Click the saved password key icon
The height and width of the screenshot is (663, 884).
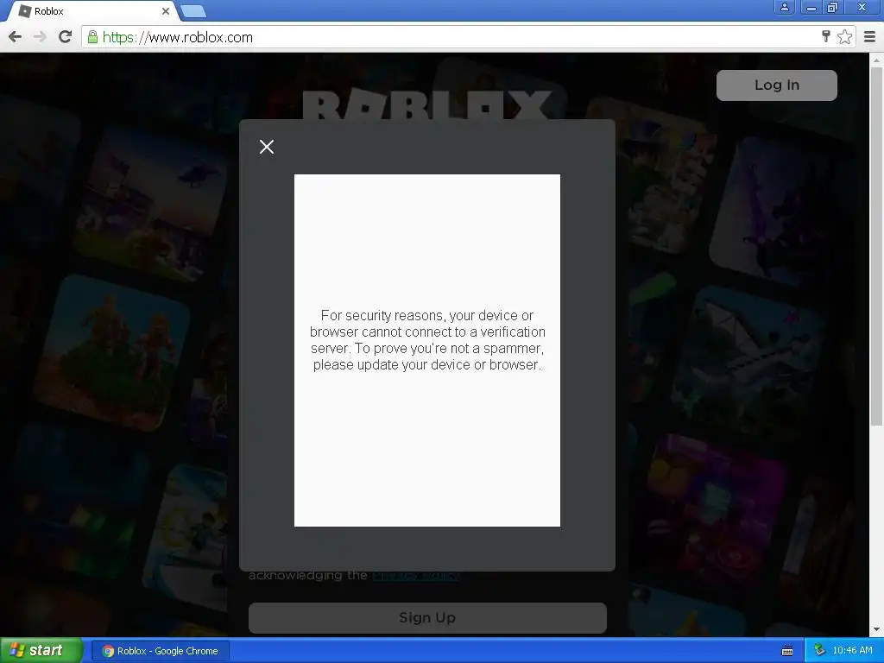click(x=826, y=36)
